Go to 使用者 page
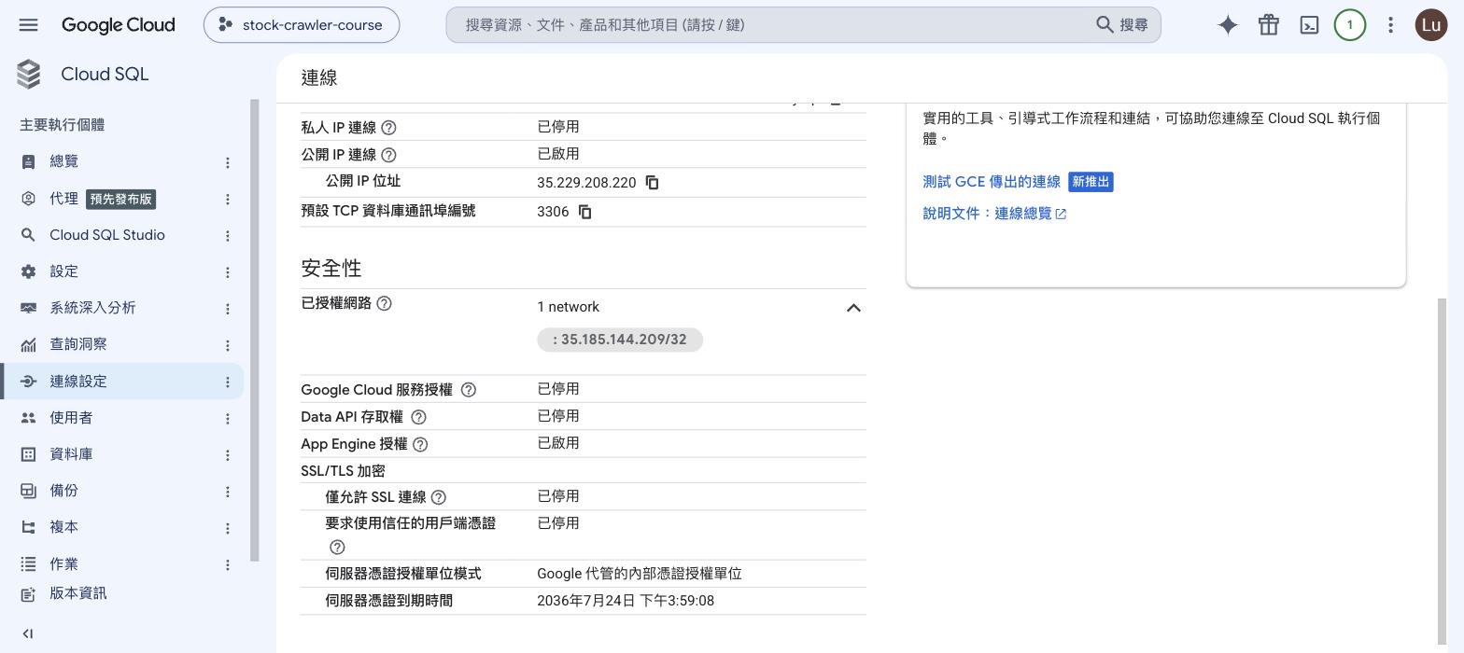Screen dimensions: 1464x653 point(122,418)
